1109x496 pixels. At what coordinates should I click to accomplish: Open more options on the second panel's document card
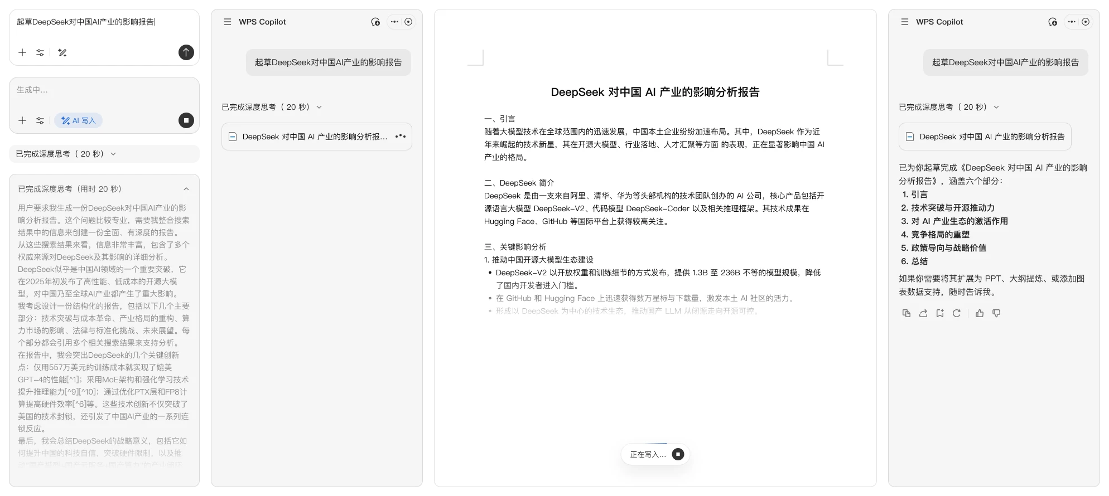tap(401, 137)
